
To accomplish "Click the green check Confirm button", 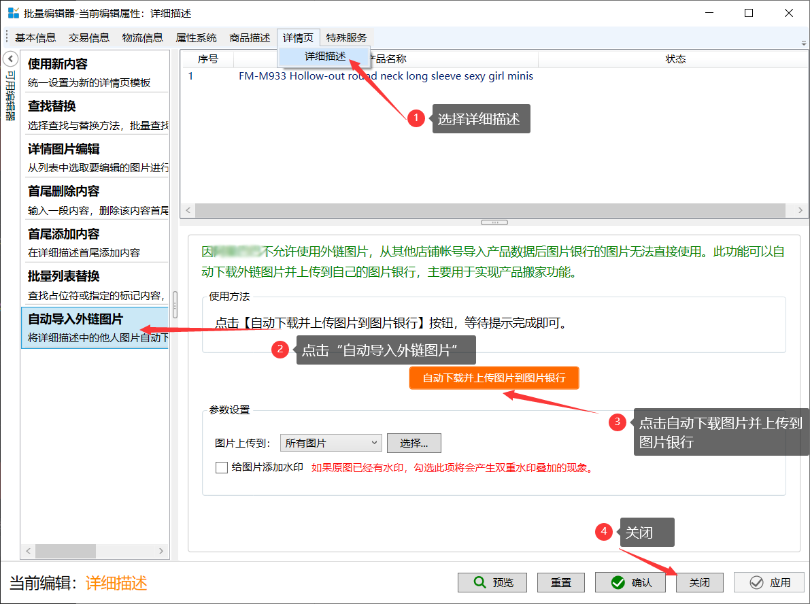I will 630,583.
